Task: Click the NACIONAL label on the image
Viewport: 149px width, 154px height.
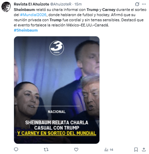Action: [57, 112]
